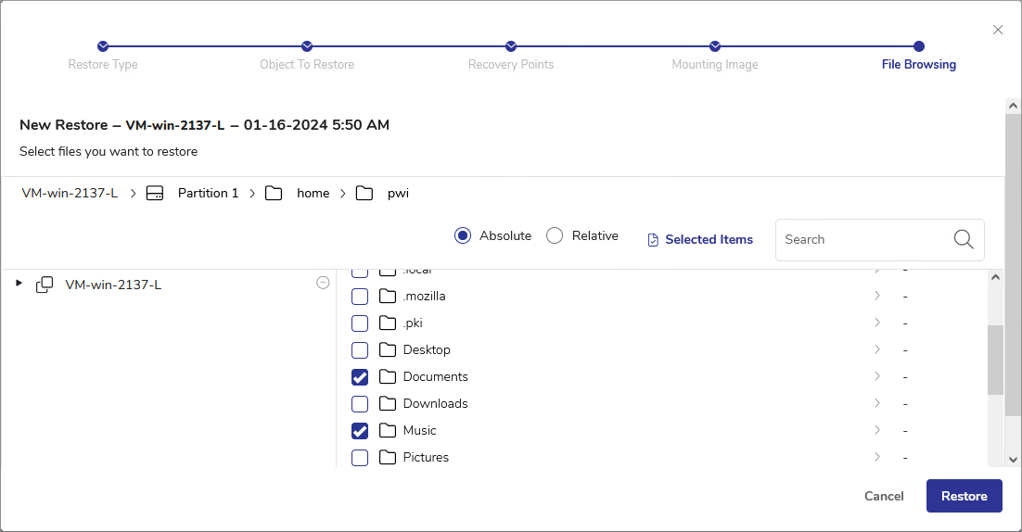Click the pwi folder icon in breadcrumb
Screen dimensions: 1022x532
(364, 193)
